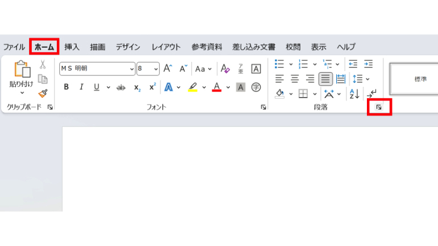Toggle character shading gray A icon
Screen dimensions: 438x246
[x=241, y=87]
